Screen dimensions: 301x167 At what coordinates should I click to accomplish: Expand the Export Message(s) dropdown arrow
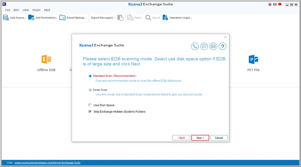click(x=115, y=18)
